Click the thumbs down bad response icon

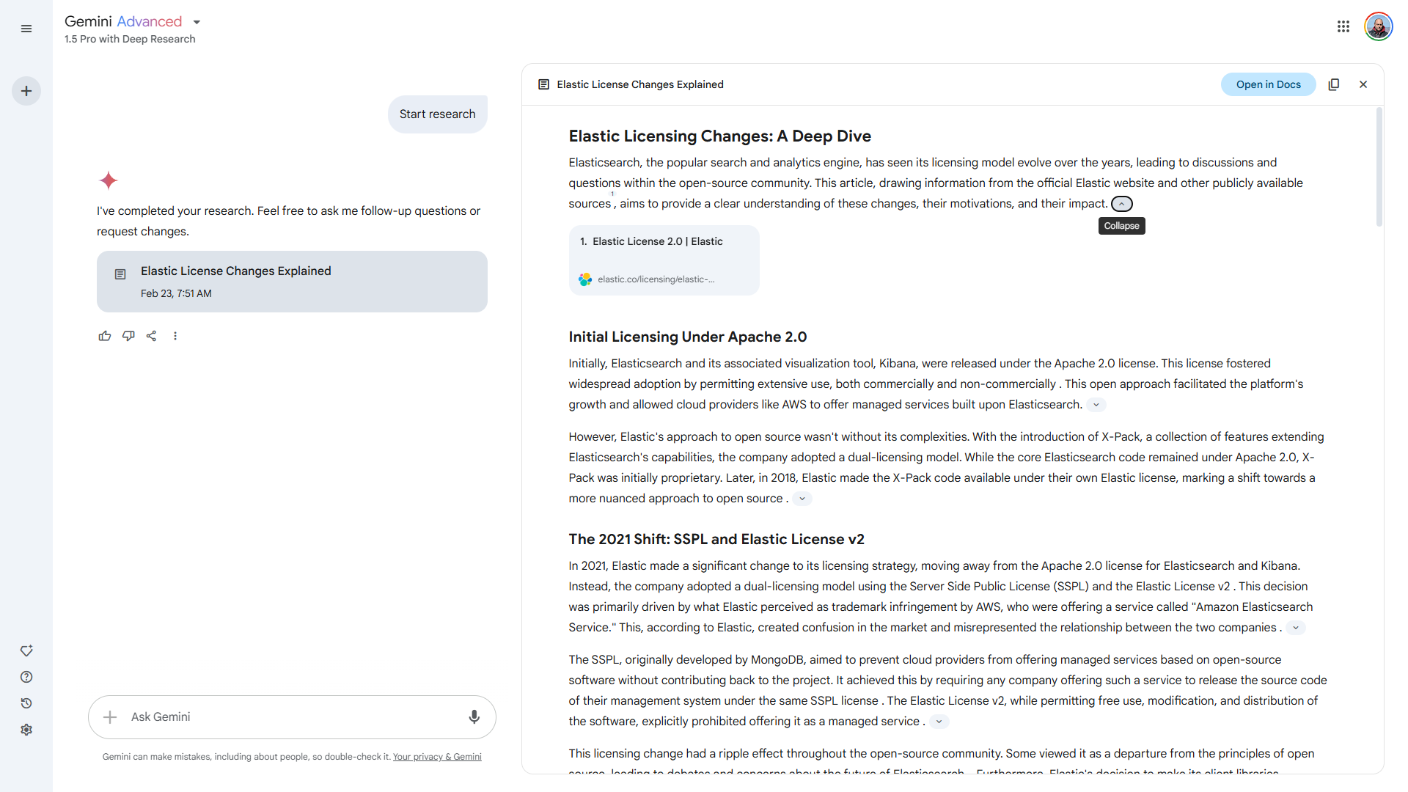pos(128,336)
